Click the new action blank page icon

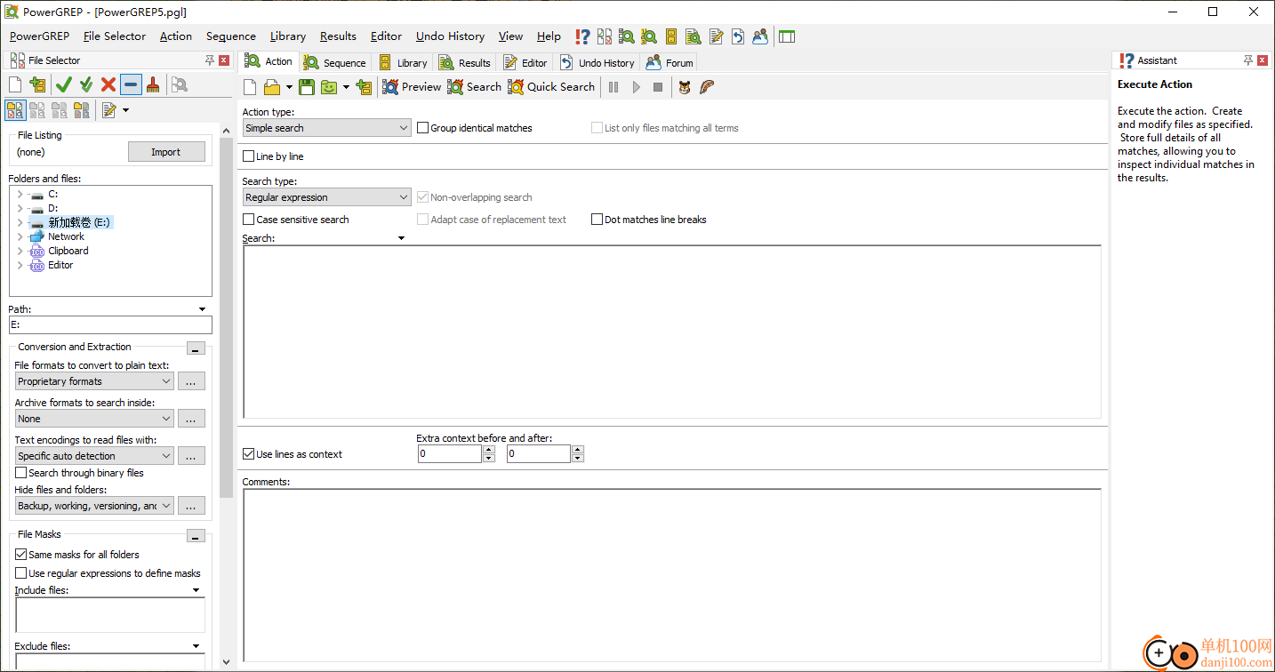point(251,87)
